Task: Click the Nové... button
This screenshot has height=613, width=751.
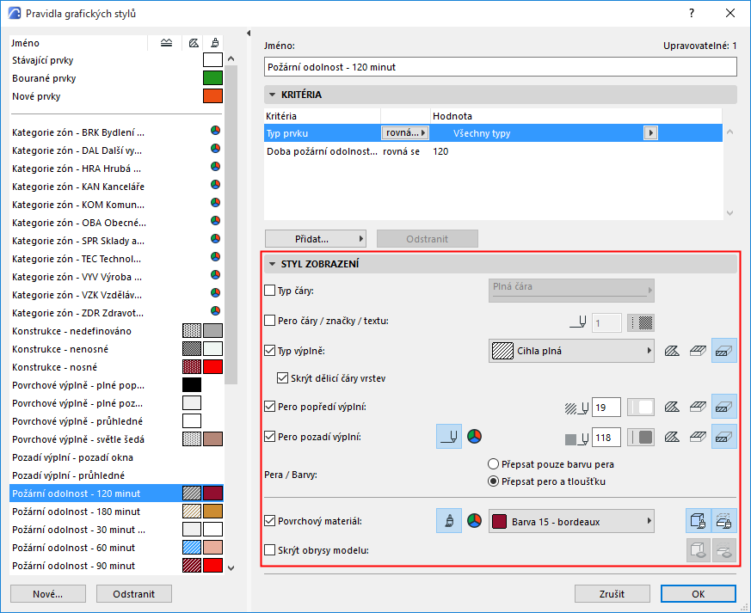Action: tap(48, 594)
